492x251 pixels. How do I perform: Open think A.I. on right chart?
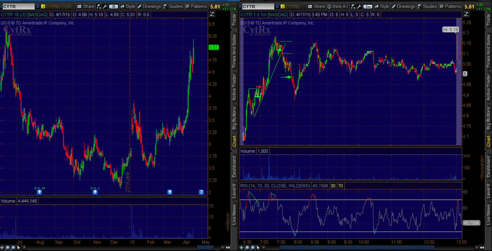point(338,6)
